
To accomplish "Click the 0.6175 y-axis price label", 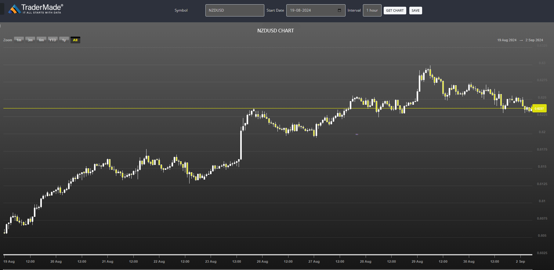I will (542, 149).
